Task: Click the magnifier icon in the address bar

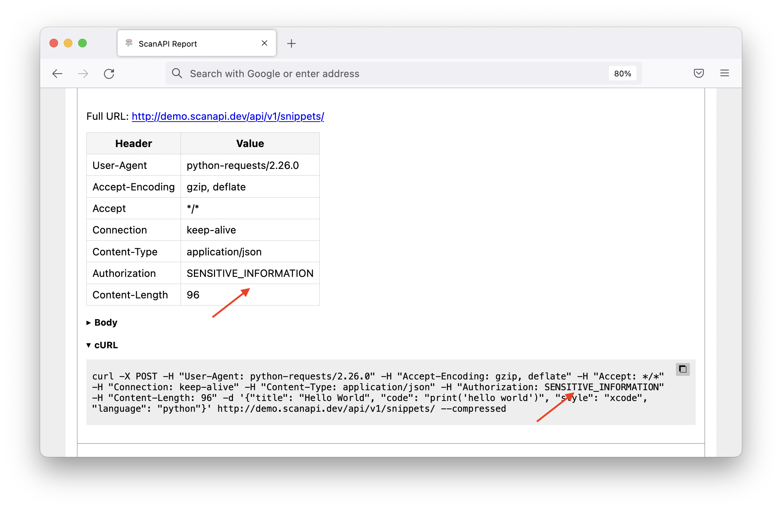Action: 177,73
